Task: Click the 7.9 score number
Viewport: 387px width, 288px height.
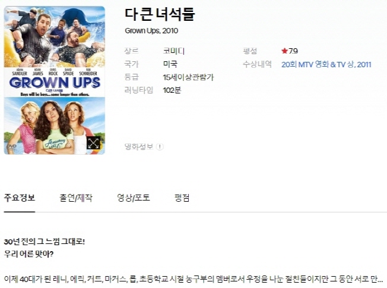Action: (x=293, y=51)
